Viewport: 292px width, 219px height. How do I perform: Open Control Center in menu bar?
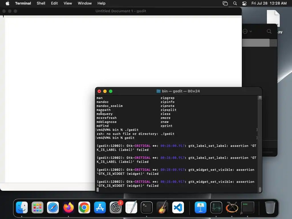(244, 3)
